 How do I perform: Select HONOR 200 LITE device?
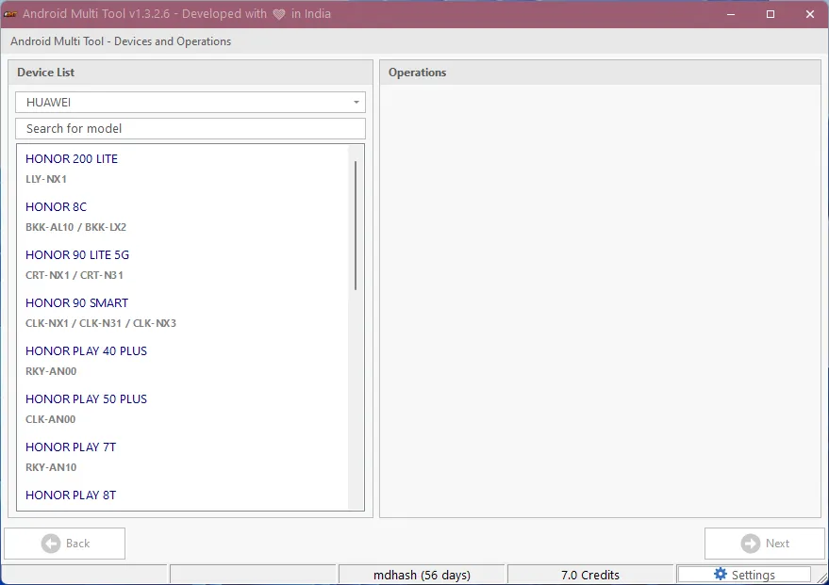[72, 159]
